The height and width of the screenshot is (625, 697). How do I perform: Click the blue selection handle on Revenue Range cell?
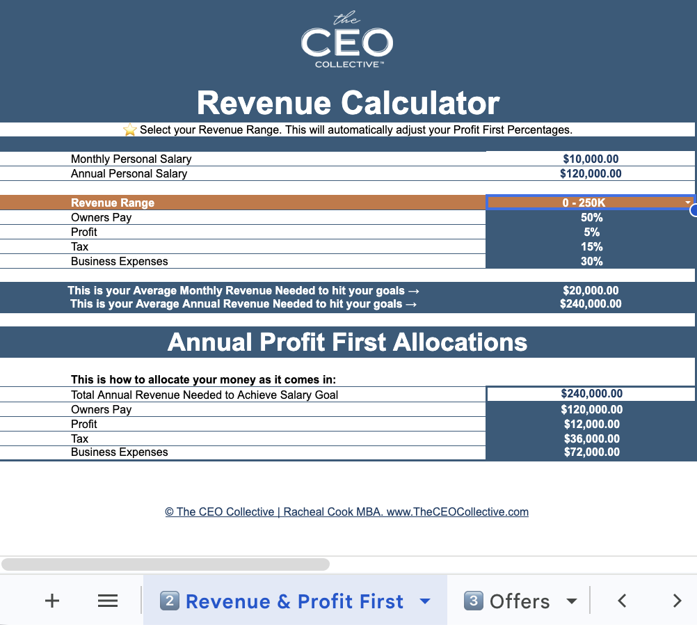(x=694, y=211)
